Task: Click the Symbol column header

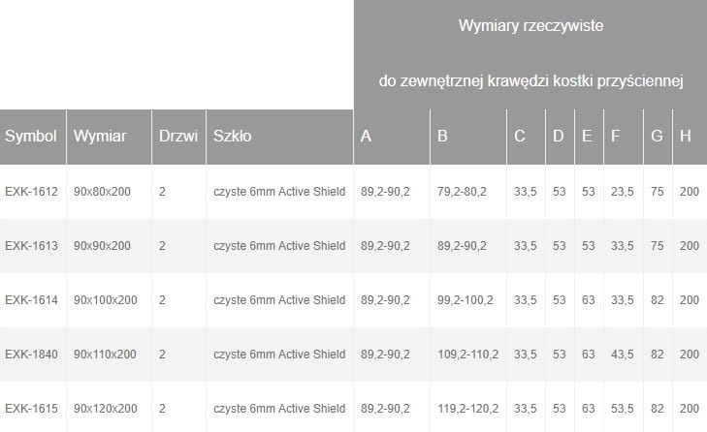Action: [31, 137]
